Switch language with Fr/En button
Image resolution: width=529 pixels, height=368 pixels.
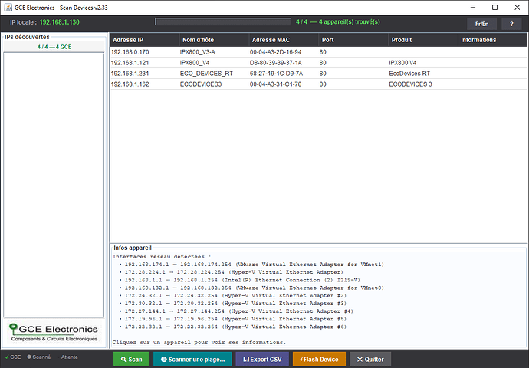[481, 24]
